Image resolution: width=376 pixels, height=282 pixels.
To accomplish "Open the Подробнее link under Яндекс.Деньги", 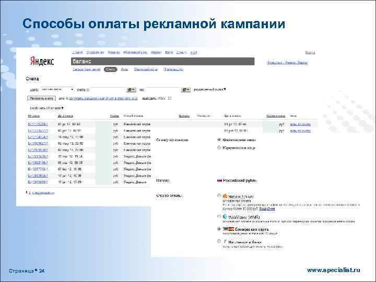I will [x=267, y=209].
